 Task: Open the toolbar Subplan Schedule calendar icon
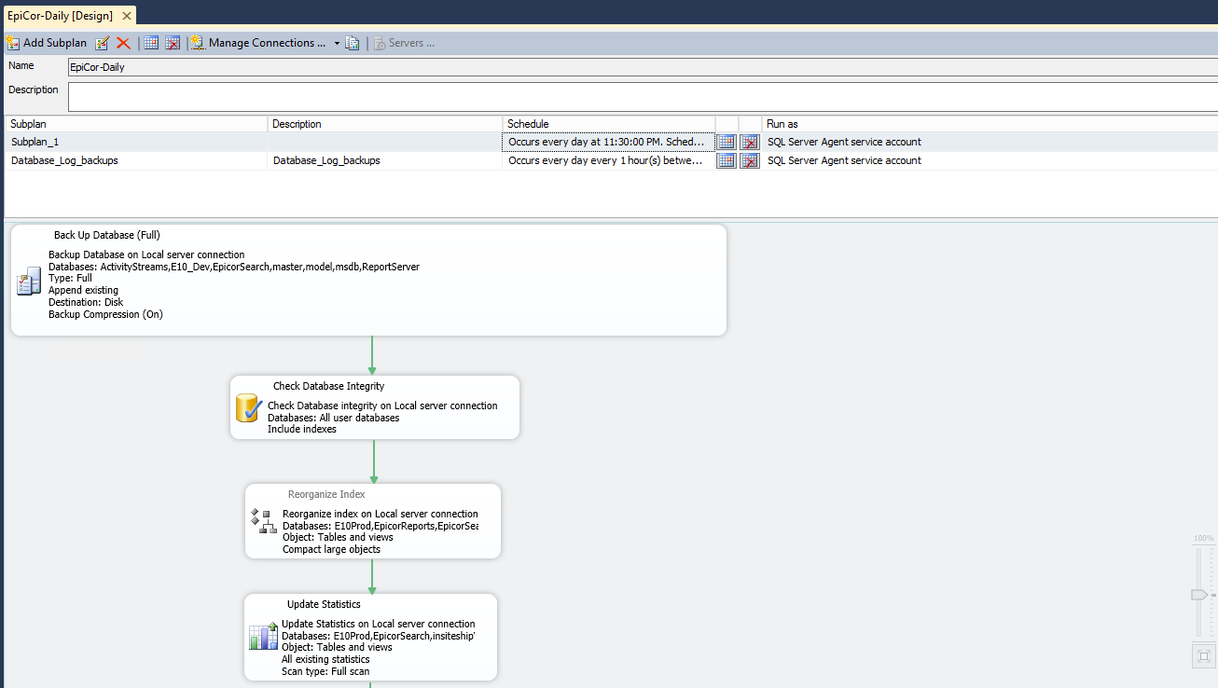pyautogui.click(x=151, y=43)
